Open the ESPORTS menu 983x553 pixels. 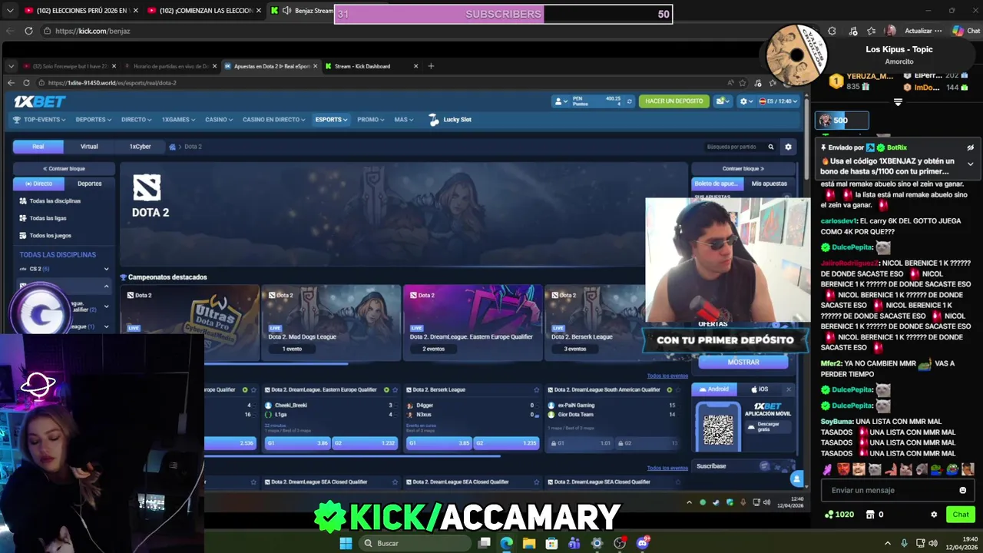(331, 120)
